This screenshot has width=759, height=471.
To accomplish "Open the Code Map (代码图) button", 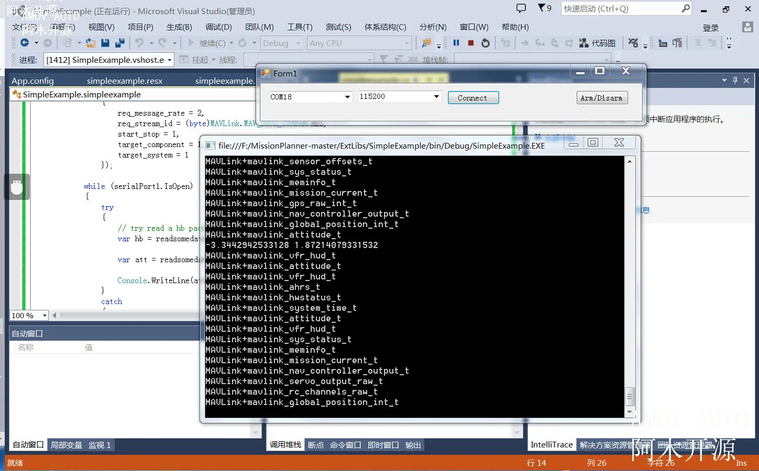I will (597, 43).
